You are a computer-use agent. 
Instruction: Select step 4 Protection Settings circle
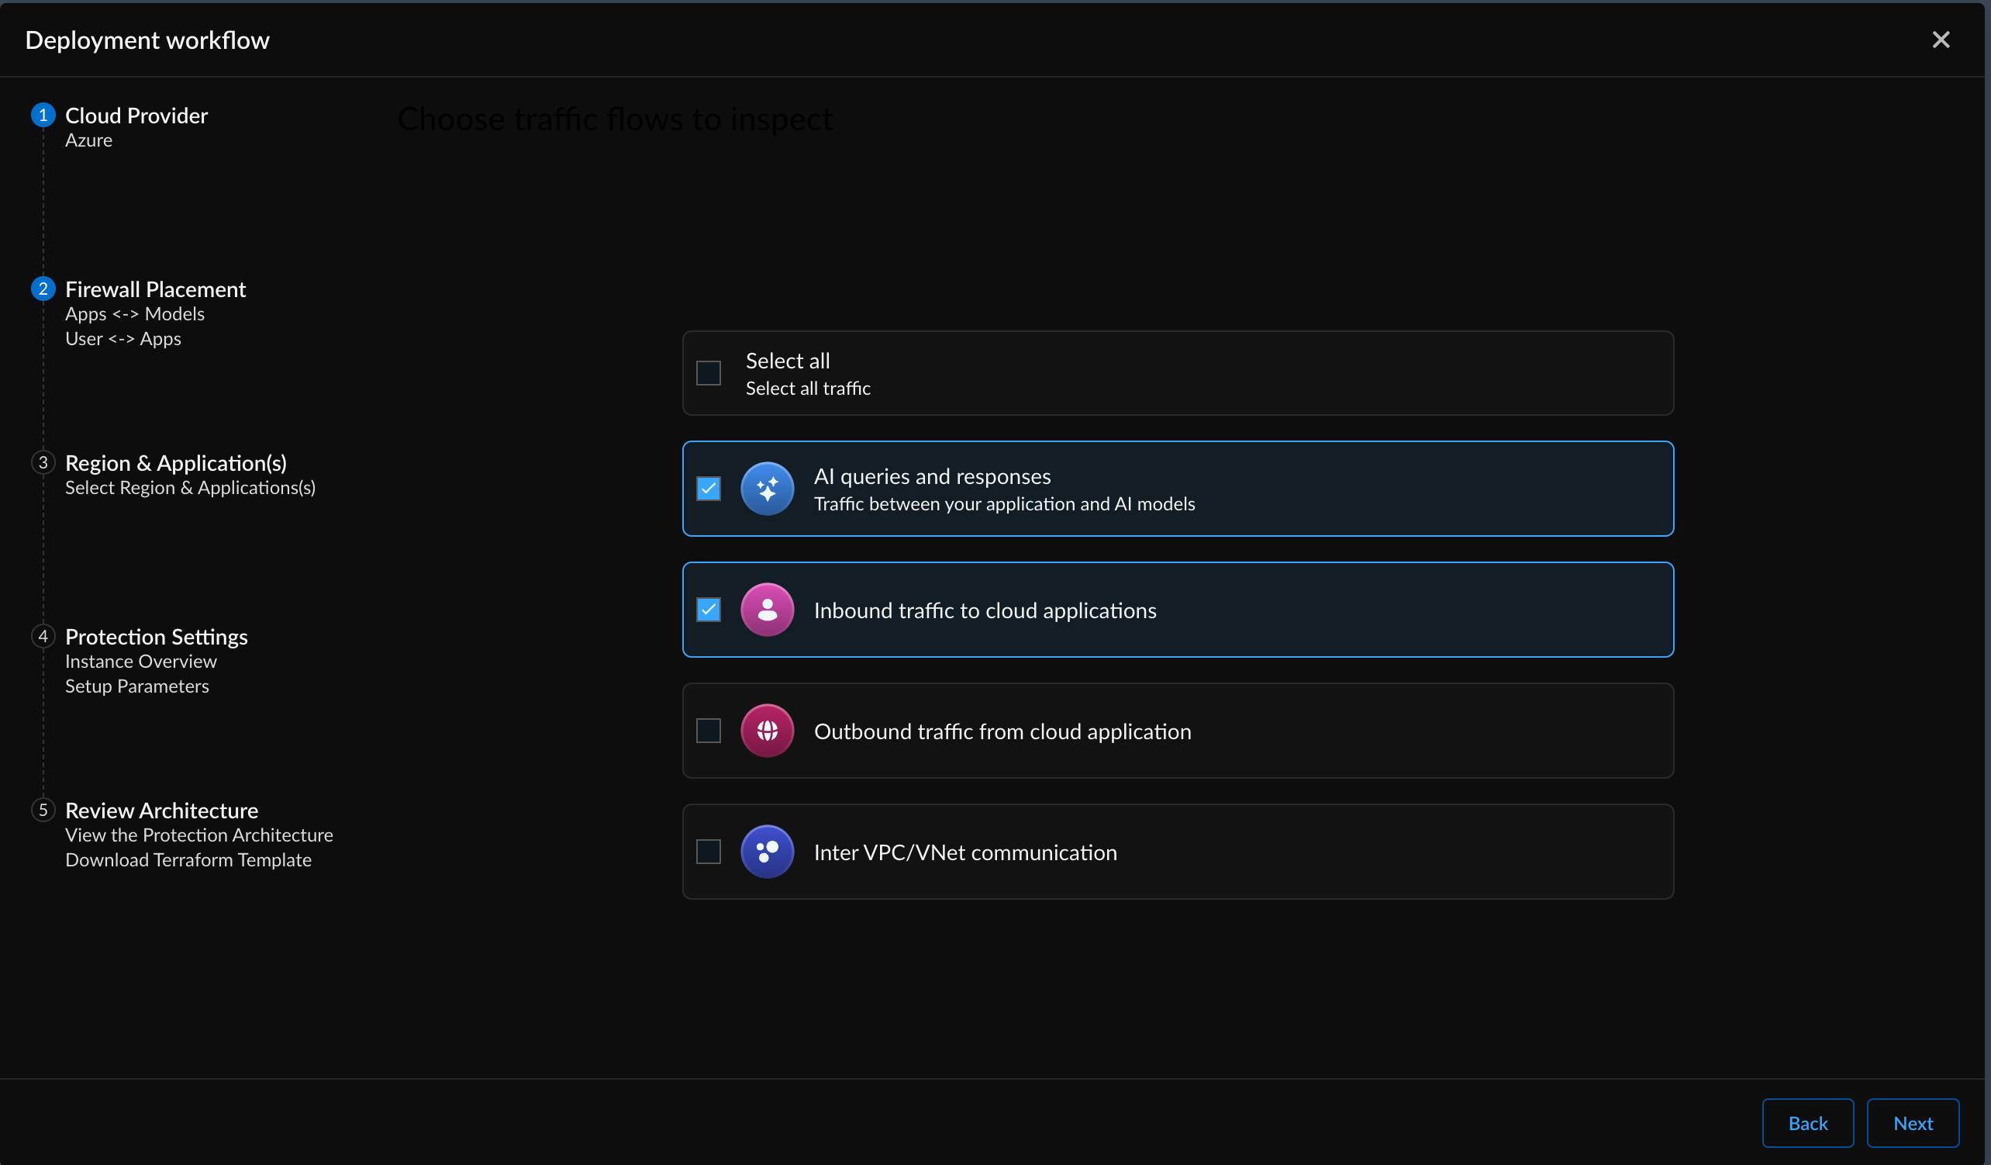(43, 636)
